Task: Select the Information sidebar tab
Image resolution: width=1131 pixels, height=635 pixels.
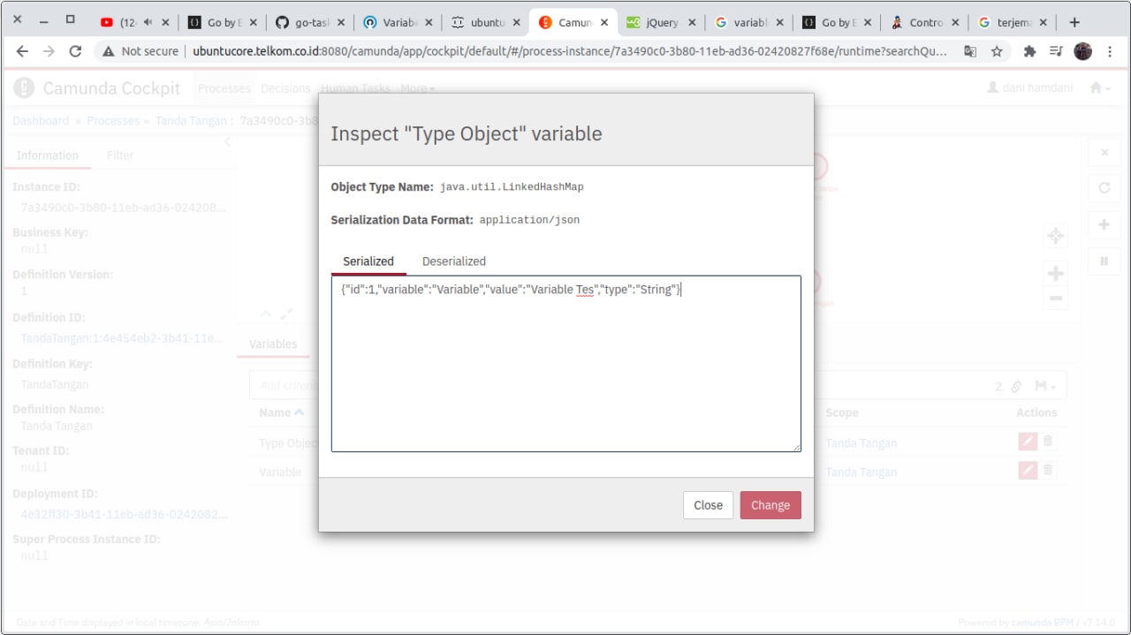Action: coord(48,155)
